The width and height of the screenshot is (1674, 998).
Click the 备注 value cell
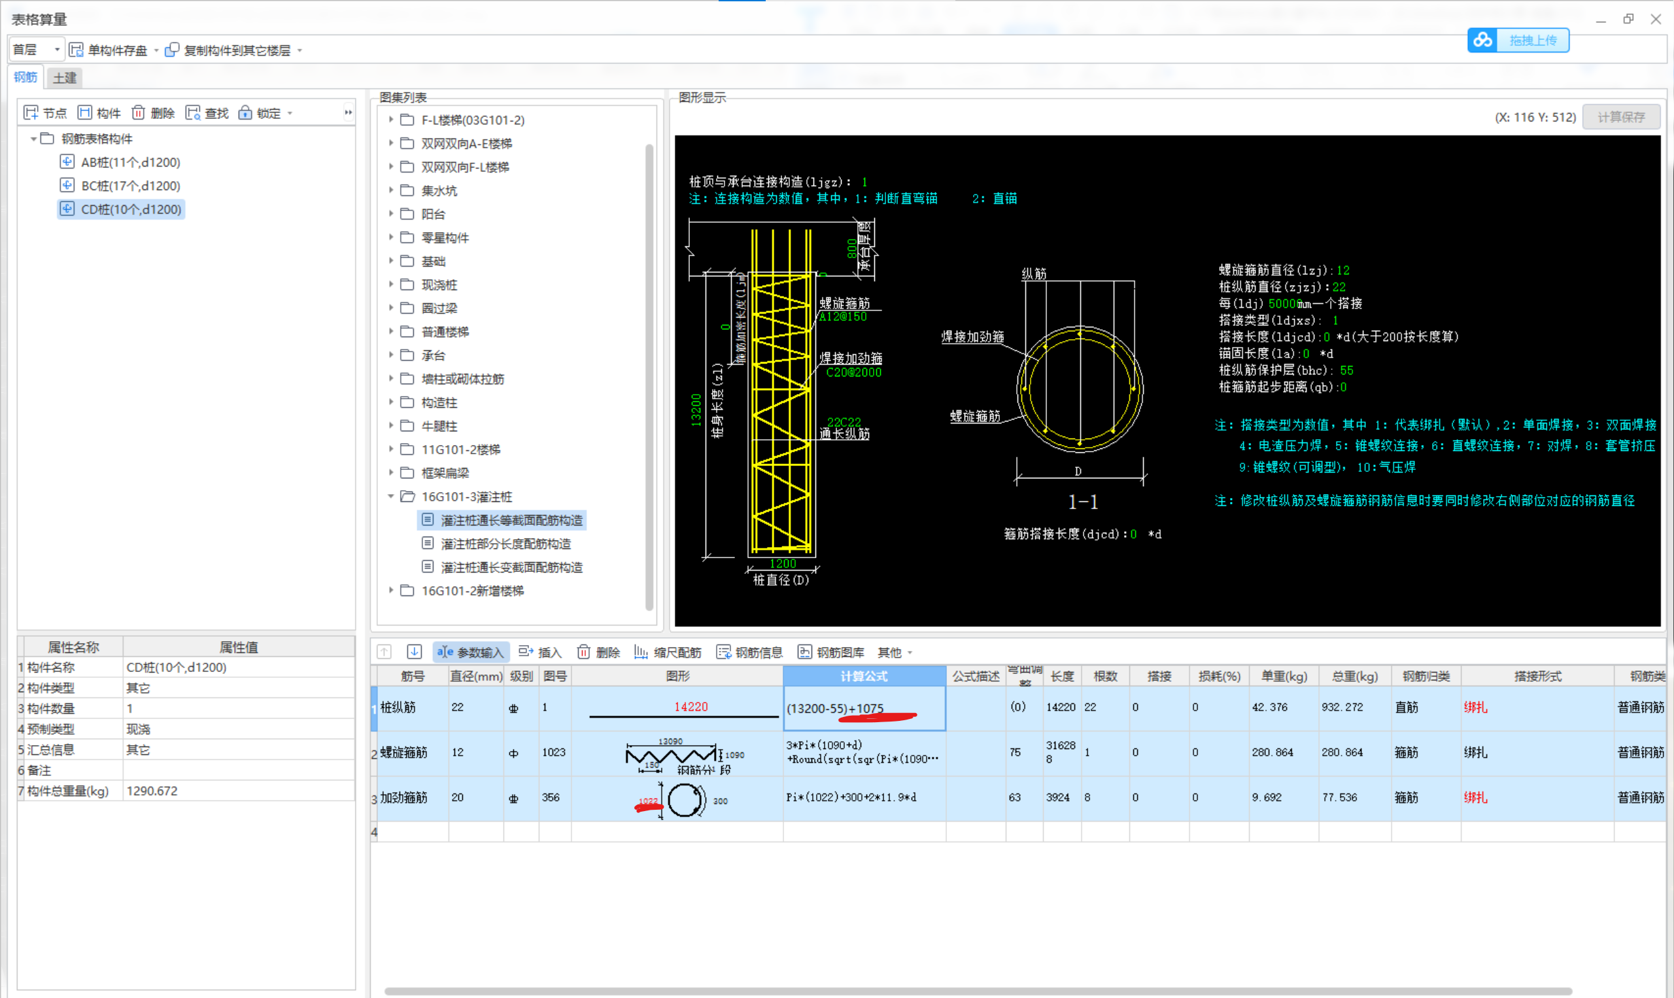coord(238,770)
